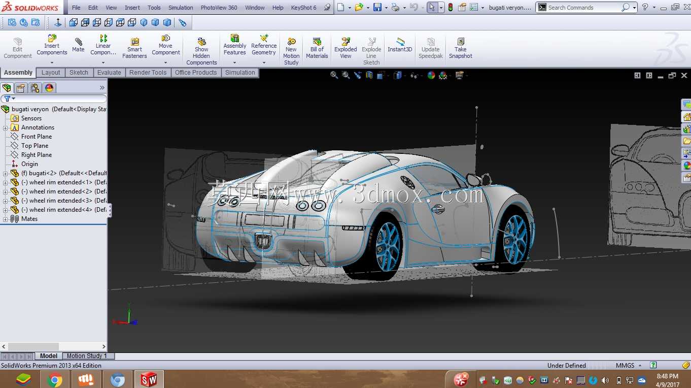Open the PhotoView 360 menu

point(219,8)
